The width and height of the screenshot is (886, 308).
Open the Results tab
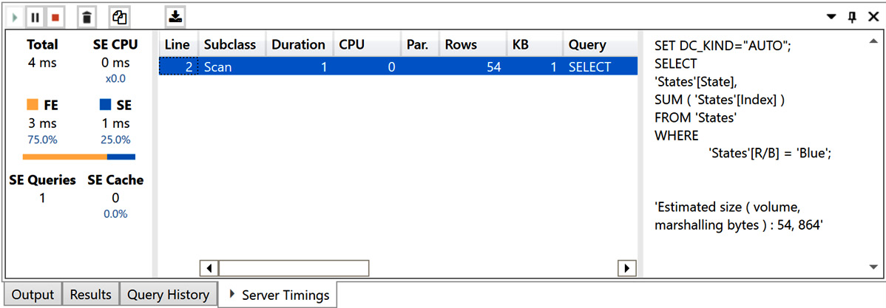90,295
